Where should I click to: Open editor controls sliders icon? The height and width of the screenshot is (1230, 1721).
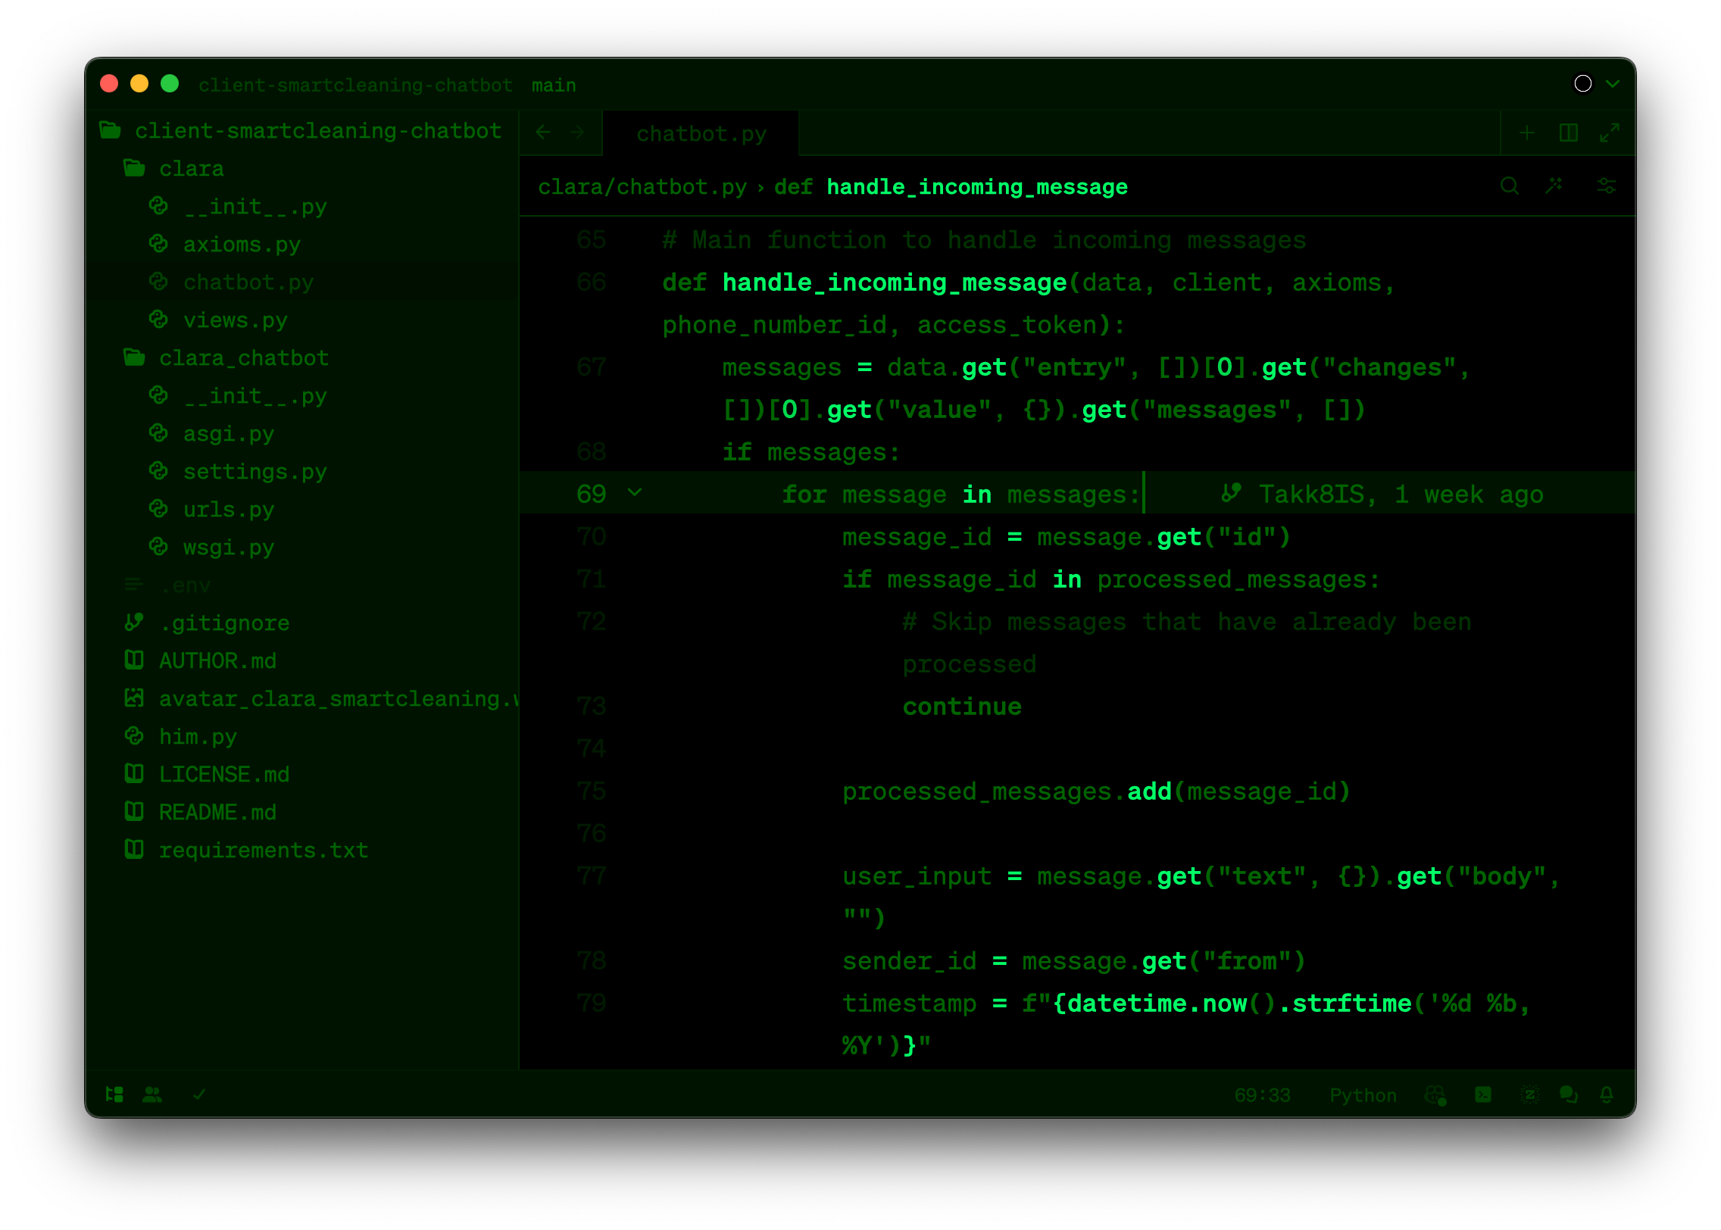tap(1606, 186)
